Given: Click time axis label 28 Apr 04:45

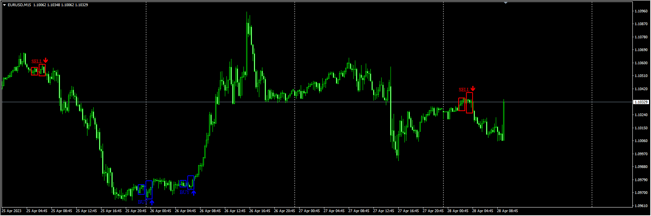Looking at the screenshot, I should pyautogui.click(x=483, y=211).
